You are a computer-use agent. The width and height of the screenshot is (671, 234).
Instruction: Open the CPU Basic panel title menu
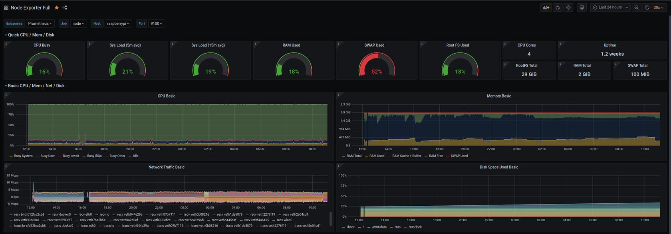[x=167, y=96]
